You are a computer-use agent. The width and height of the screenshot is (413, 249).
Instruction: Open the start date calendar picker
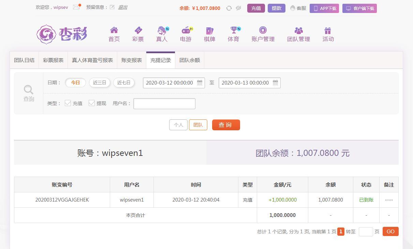click(x=200, y=83)
